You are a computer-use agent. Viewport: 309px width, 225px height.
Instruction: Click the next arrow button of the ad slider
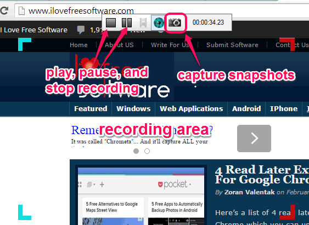(x=254, y=139)
